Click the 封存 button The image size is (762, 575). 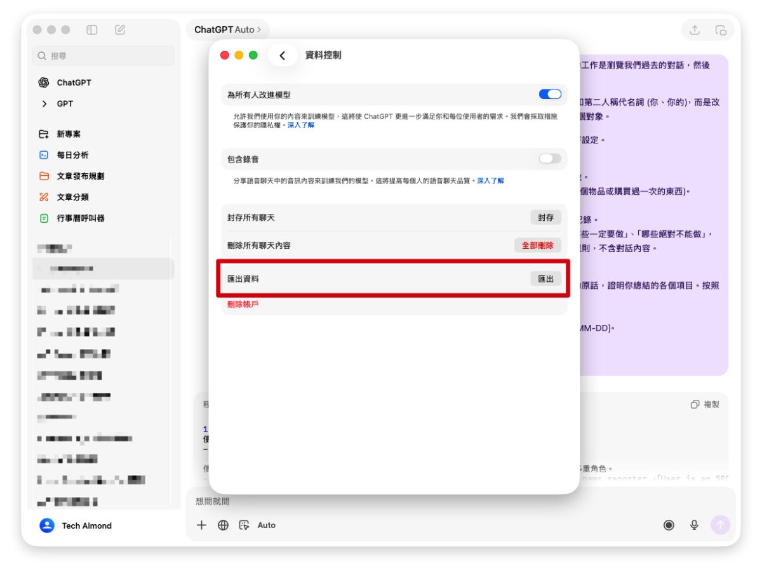click(x=545, y=217)
